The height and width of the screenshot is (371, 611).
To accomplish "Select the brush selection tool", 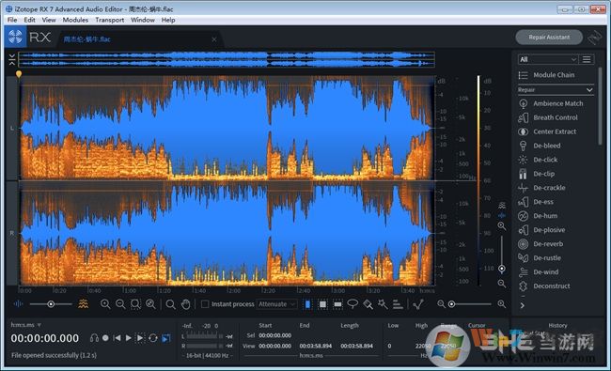I will click(368, 304).
